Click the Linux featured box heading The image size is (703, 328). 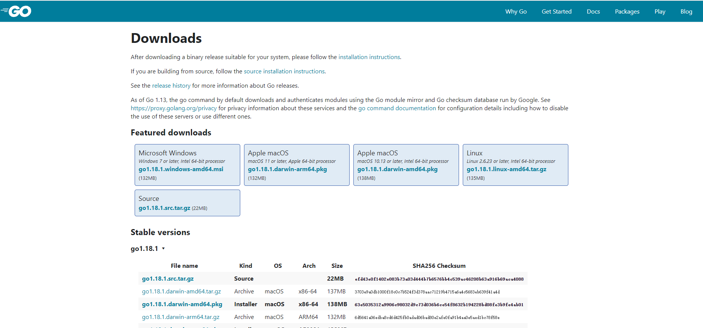pyautogui.click(x=474, y=153)
